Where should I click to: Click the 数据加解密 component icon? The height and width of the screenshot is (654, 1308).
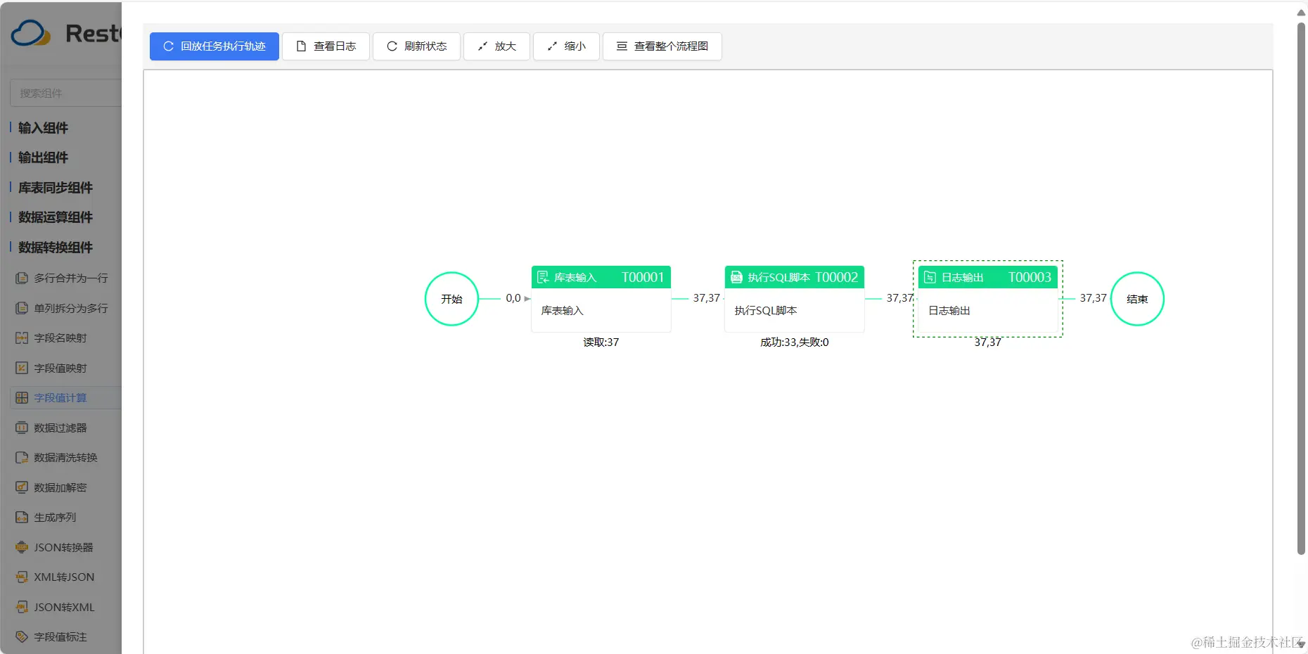click(x=22, y=487)
